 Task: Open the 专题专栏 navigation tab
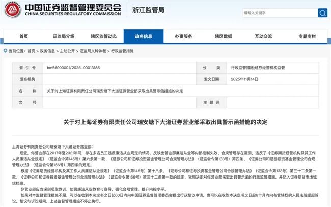(x=307, y=36)
